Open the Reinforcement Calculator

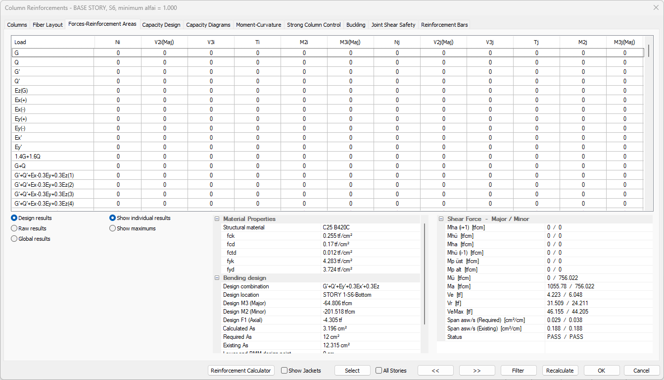click(x=241, y=371)
